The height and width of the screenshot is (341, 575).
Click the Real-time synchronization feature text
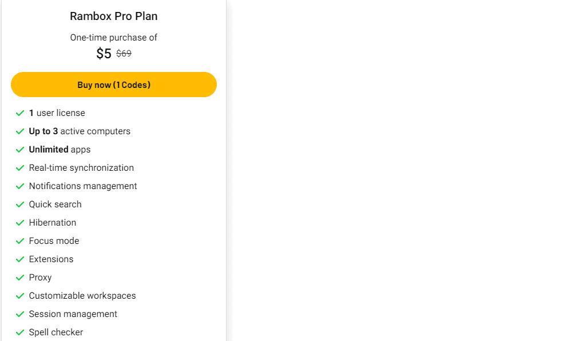[81, 168]
